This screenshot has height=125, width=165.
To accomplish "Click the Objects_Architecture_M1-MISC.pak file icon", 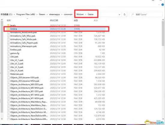I will (x=8, y=95).
